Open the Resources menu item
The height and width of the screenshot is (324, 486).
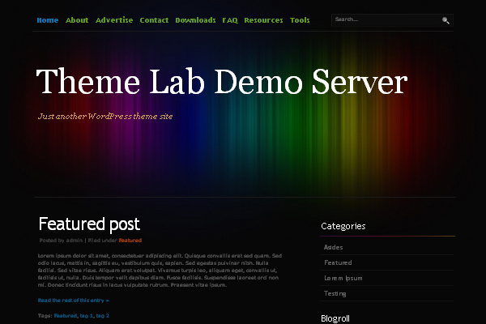click(x=263, y=20)
